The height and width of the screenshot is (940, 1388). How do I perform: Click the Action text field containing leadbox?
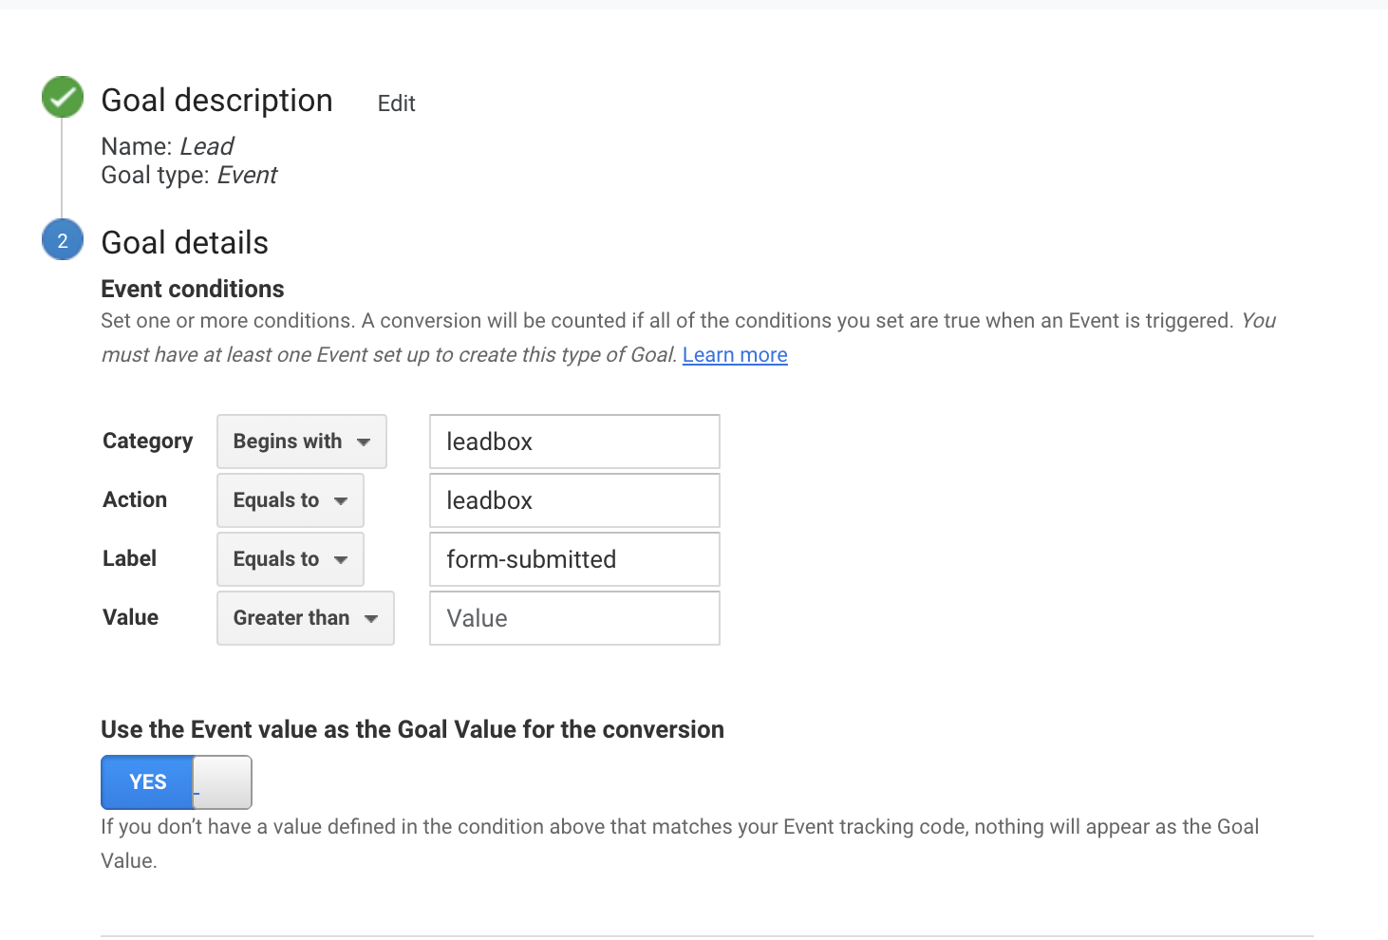click(574, 500)
